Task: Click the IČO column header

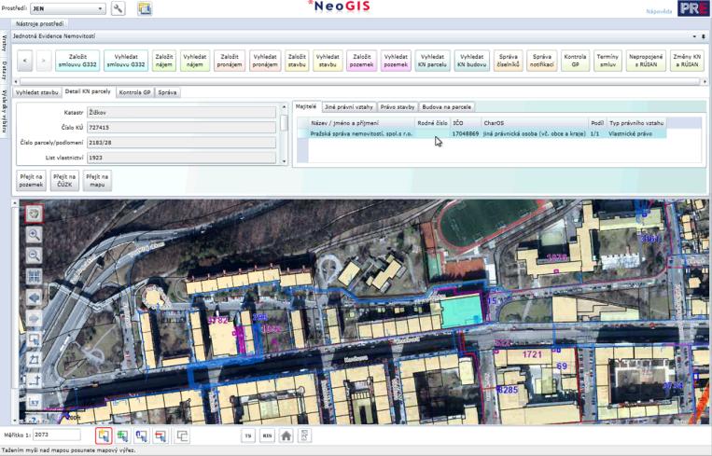Action: coord(466,123)
